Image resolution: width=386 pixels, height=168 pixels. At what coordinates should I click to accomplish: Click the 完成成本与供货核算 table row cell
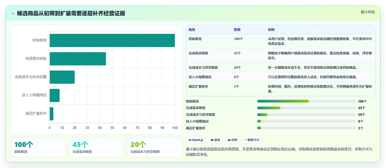[x=203, y=68]
